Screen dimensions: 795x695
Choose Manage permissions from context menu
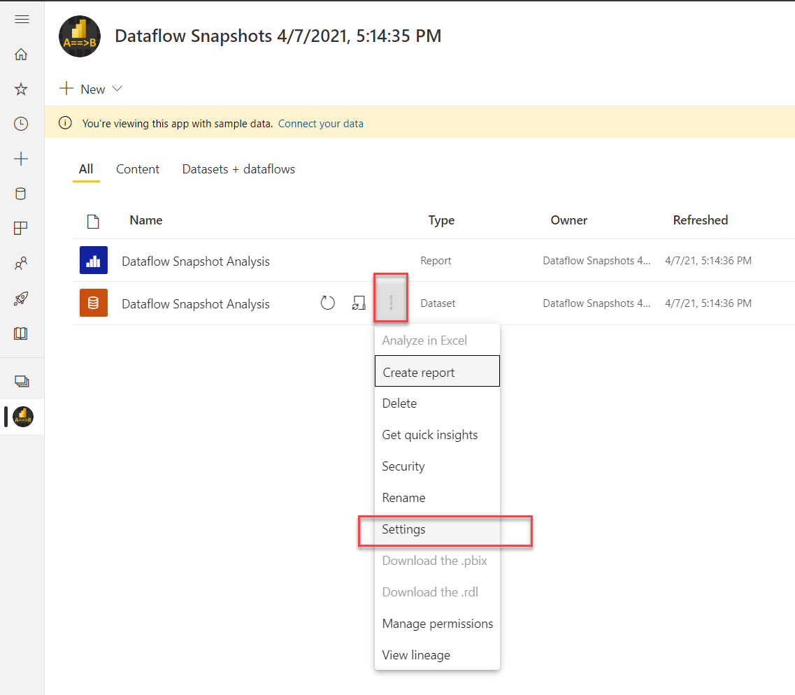[437, 624]
